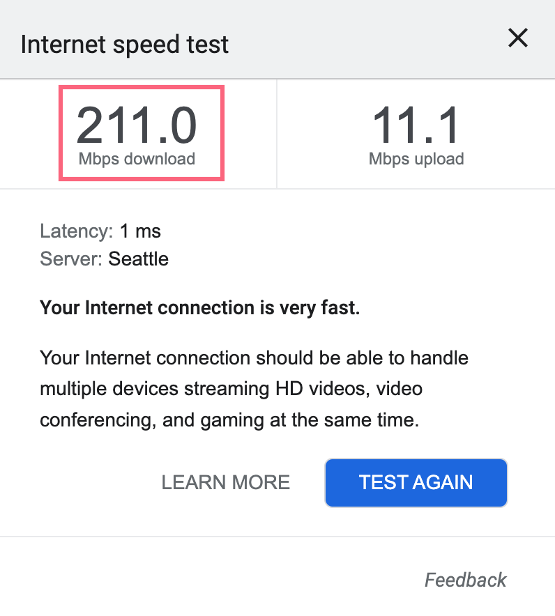Click the 211.0 download speed number
The height and width of the screenshot is (616, 555).
click(137, 125)
